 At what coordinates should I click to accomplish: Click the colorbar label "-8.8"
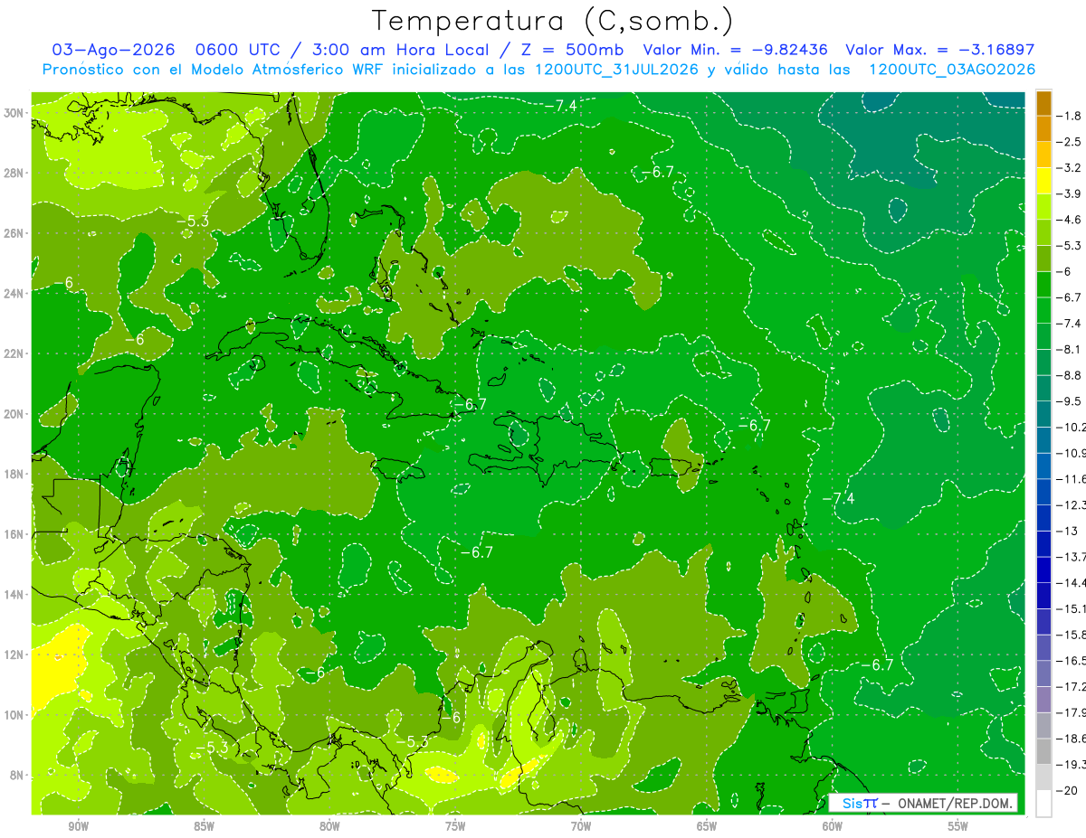1070,375
